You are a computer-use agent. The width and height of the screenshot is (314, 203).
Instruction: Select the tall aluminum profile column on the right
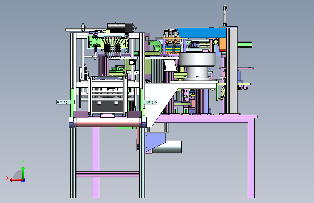232,70
